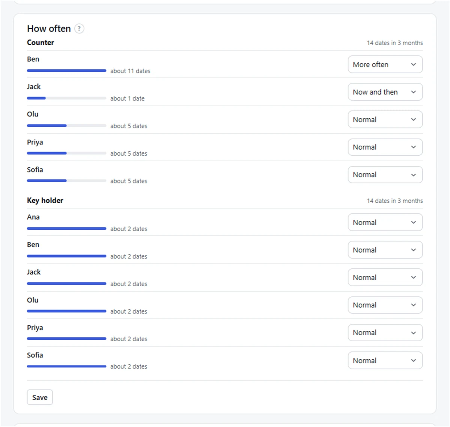Screen dimensions: 450x427
Task: Click the 'How often' title
Action: click(49, 28)
